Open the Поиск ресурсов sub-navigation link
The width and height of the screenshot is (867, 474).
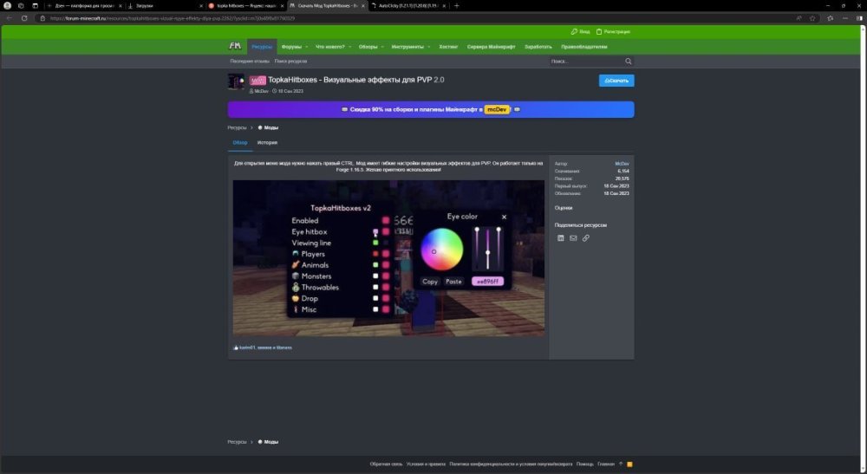click(x=290, y=62)
